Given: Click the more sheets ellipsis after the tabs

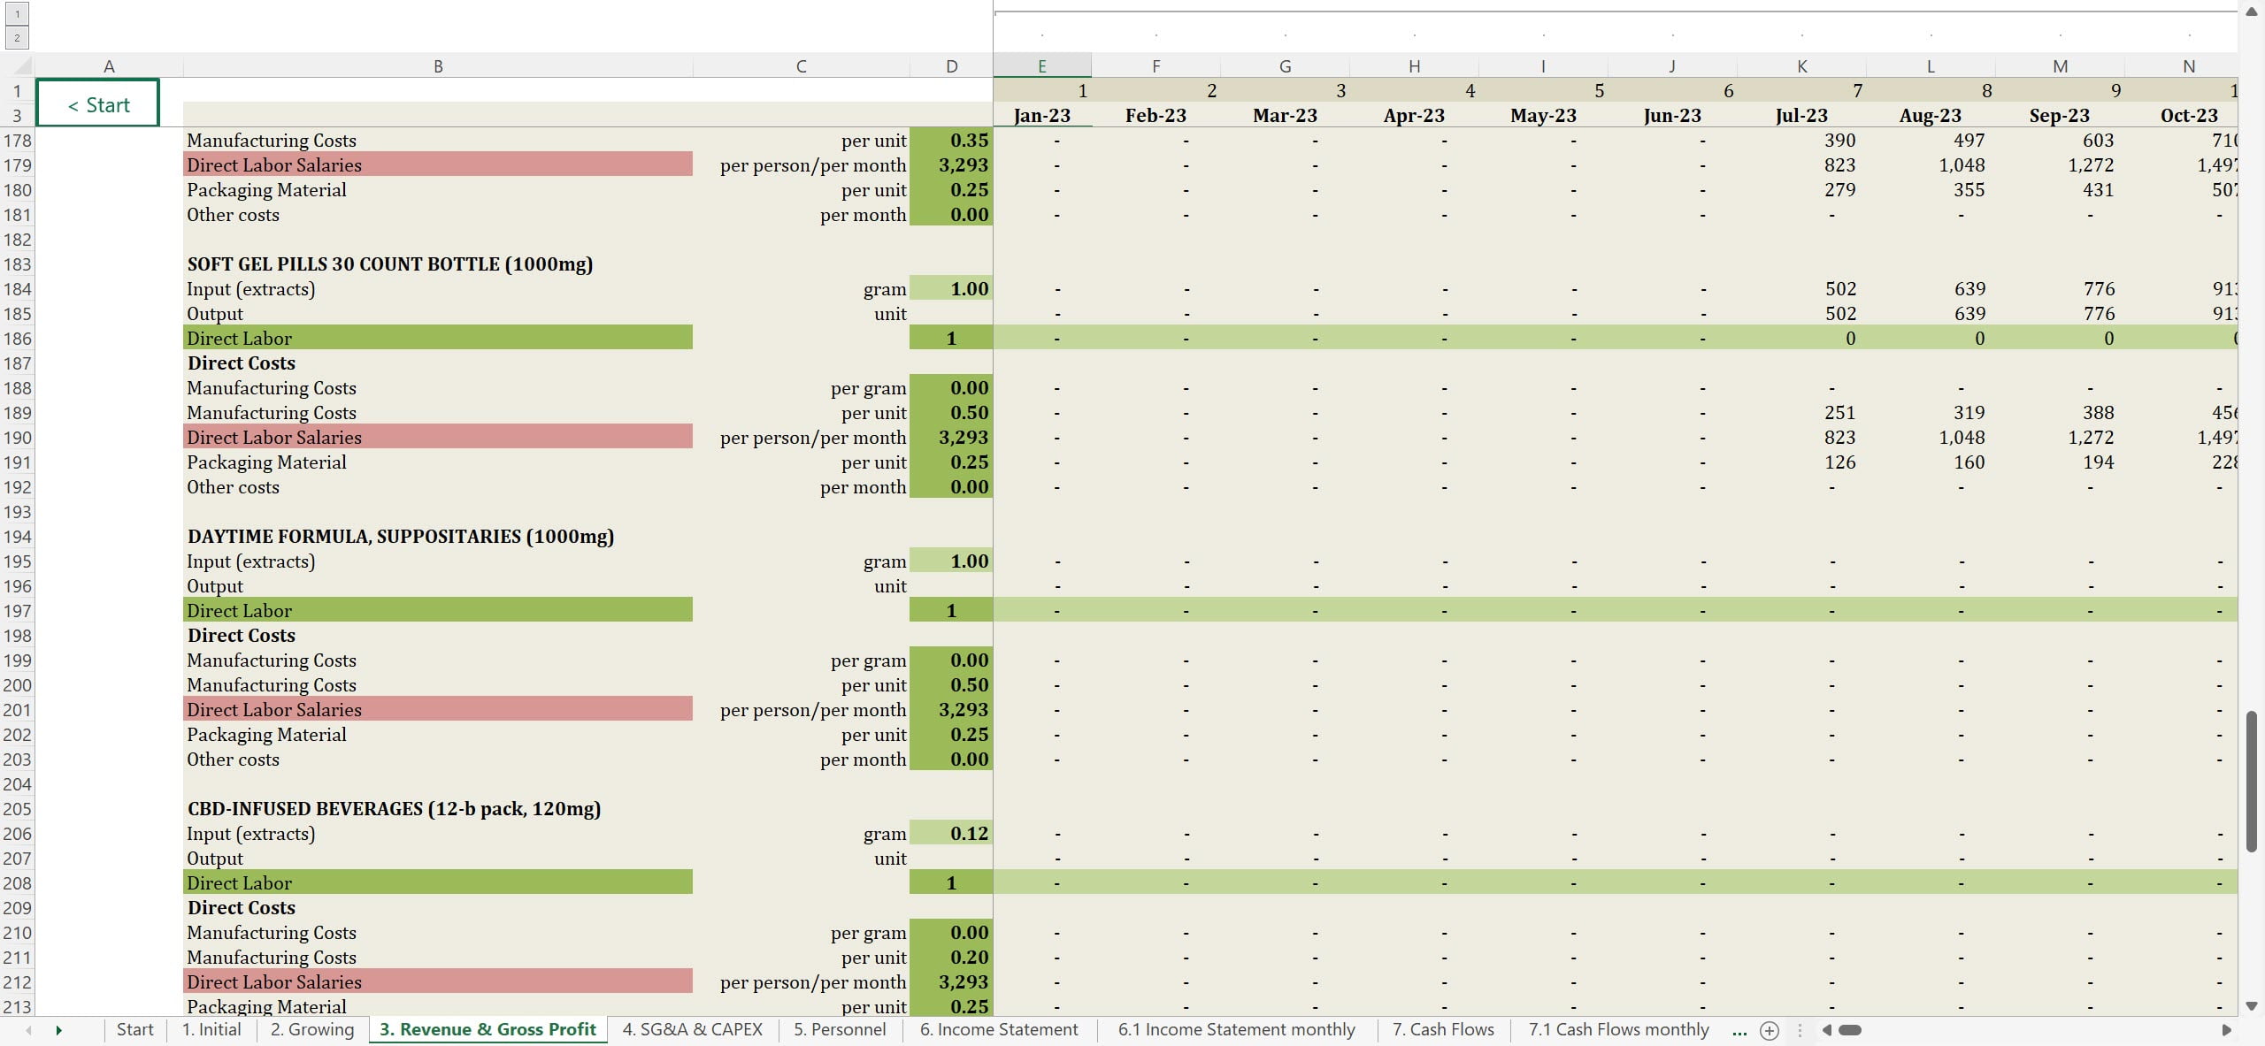Looking at the screenshot, I should coord(1739,1030).
